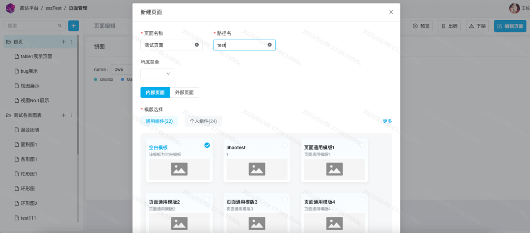
Task: Click the search magnifier icon in sidebar
Action: [60, 25]
